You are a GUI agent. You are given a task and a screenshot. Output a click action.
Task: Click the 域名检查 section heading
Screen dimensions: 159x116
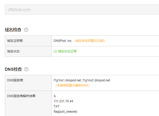[x=13, y=30]
